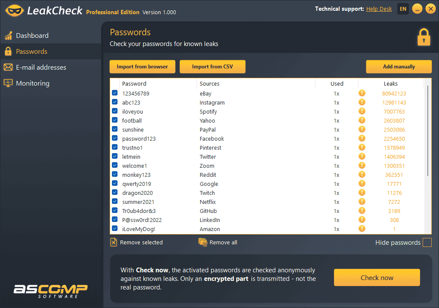The height and width of the screenshot is (308, 439).
Task: Click the warning icon next to Netflix
Action: [362, 202]
